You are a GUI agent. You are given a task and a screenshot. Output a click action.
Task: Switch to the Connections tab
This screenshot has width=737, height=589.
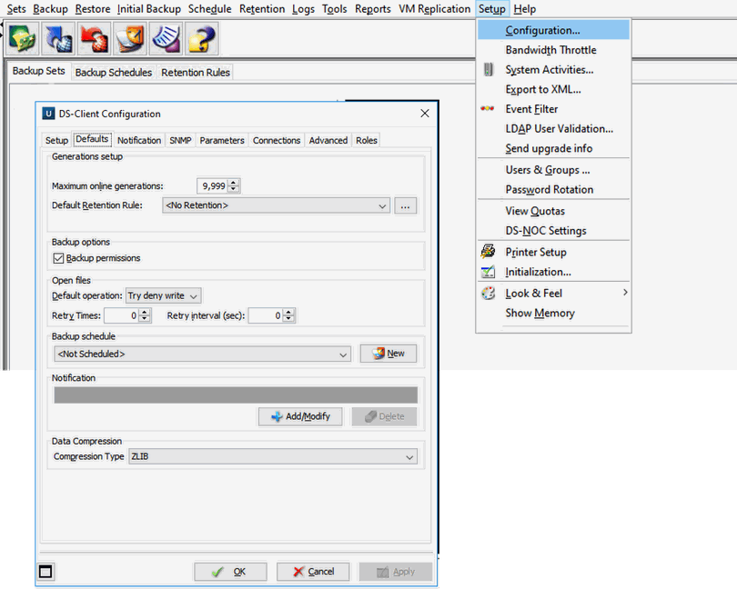click(277, 141)
